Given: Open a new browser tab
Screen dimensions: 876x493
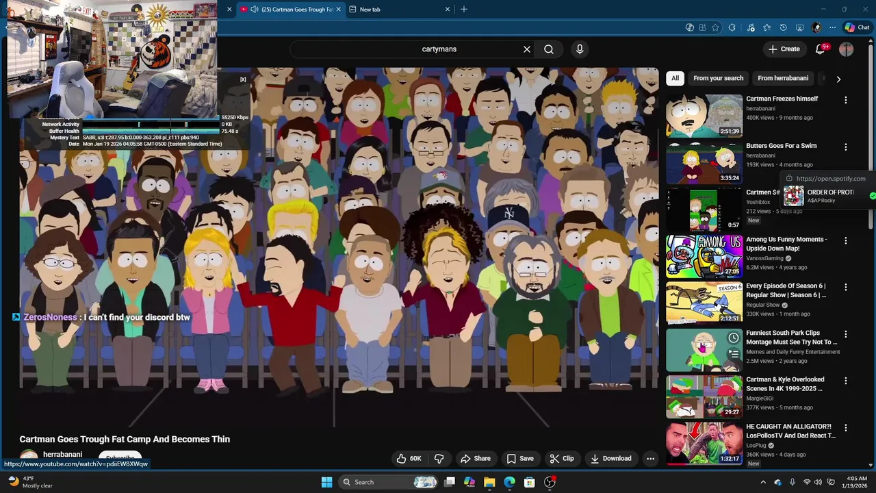Looking at the screenshot, I should click(464, 10).
